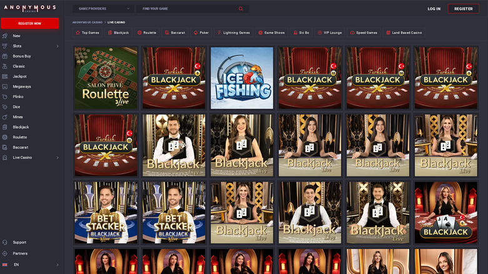Select the Blackjack category tab
Screen dimensions: 488x274
pyautogui.click(x=118, y=32)
